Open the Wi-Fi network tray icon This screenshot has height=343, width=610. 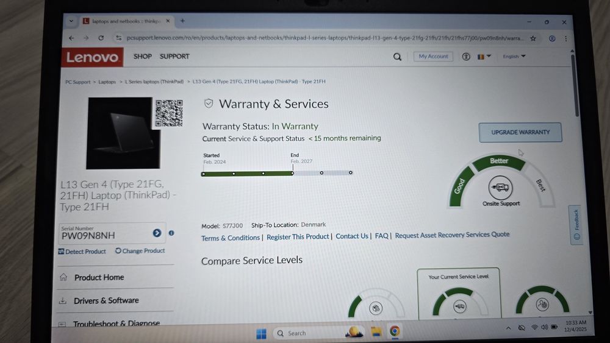534,327
